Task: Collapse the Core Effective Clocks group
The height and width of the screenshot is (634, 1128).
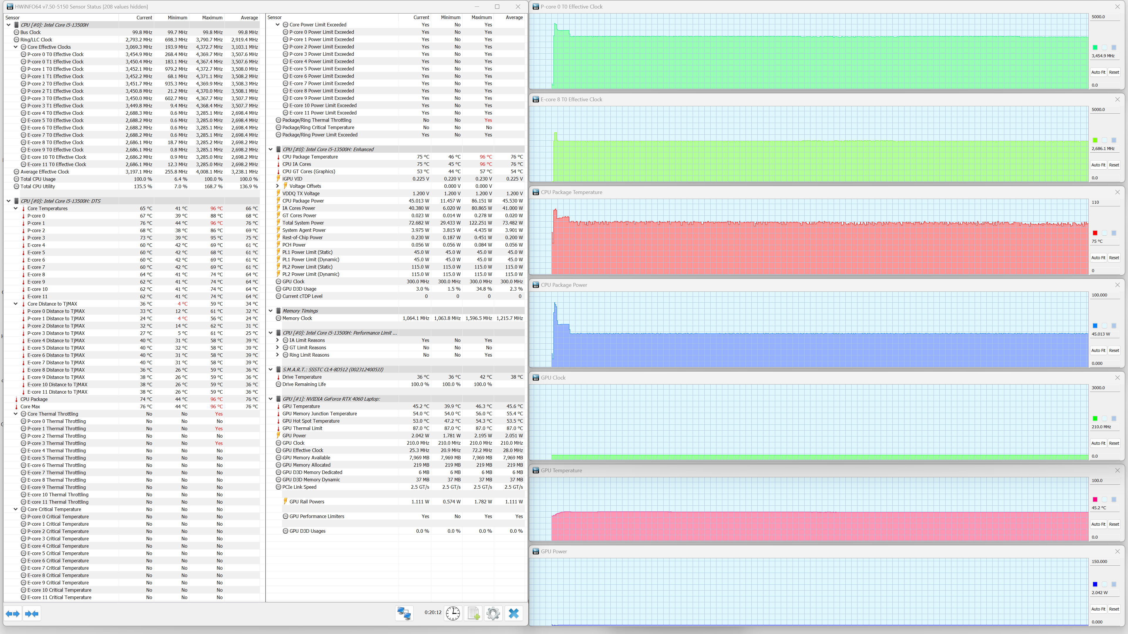Action: (16, 47)
